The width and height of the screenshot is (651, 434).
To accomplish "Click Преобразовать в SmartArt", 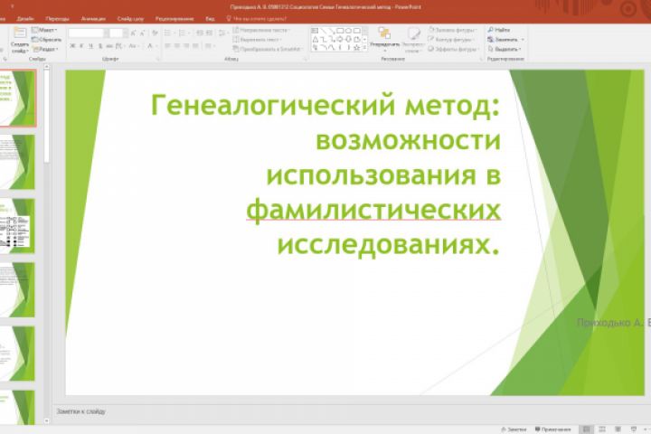I will [268, 49].
